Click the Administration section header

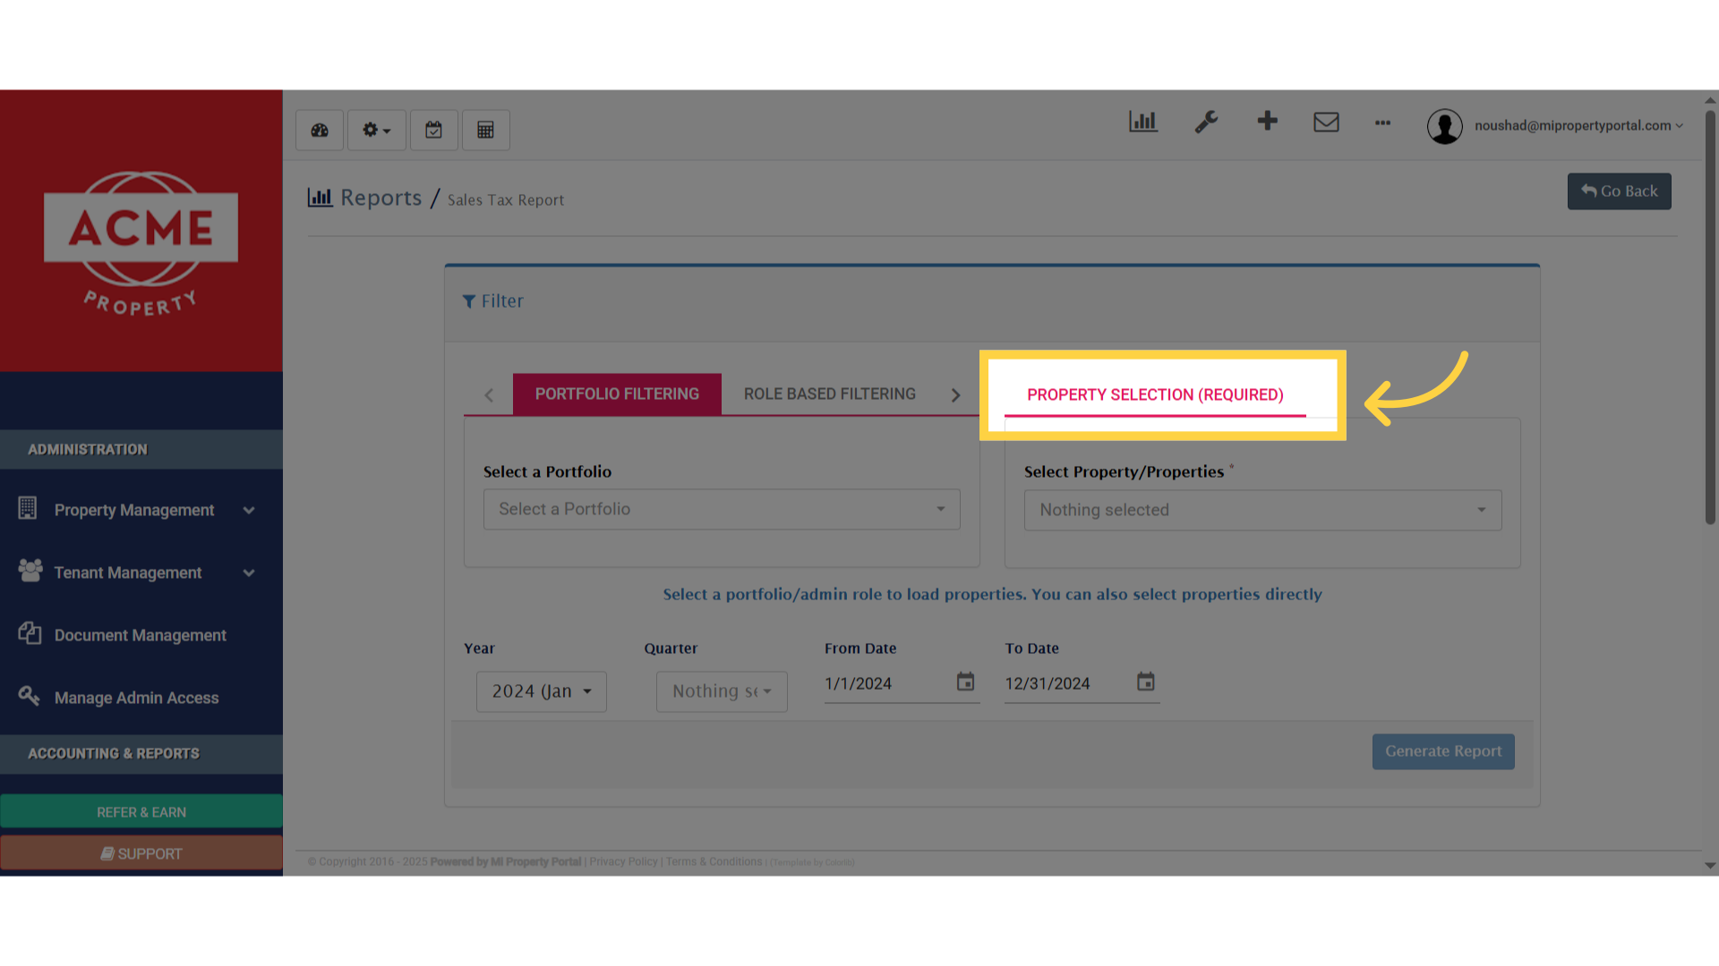141,450
